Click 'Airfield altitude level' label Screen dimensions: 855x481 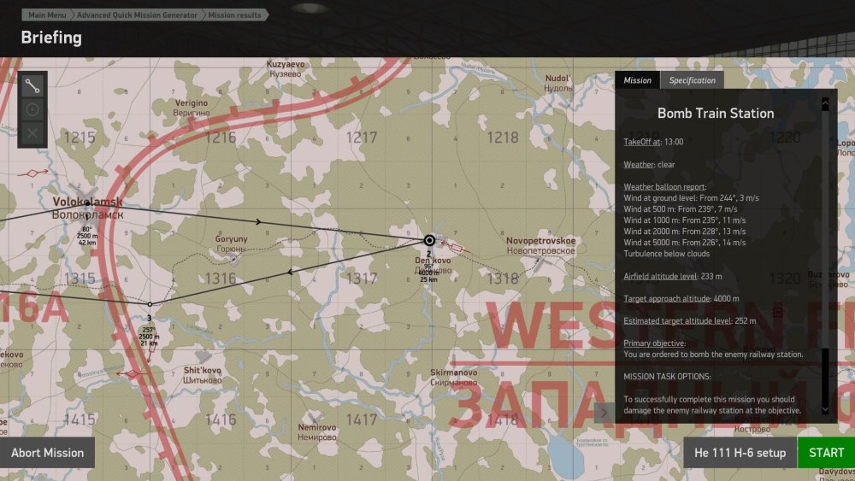tap(660, 276)
